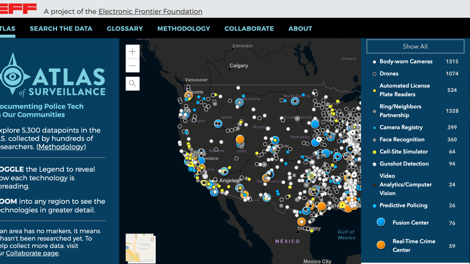Toggle the Gunshot Detection legend layer
This screenshot has width=470, height=264.
404,163
